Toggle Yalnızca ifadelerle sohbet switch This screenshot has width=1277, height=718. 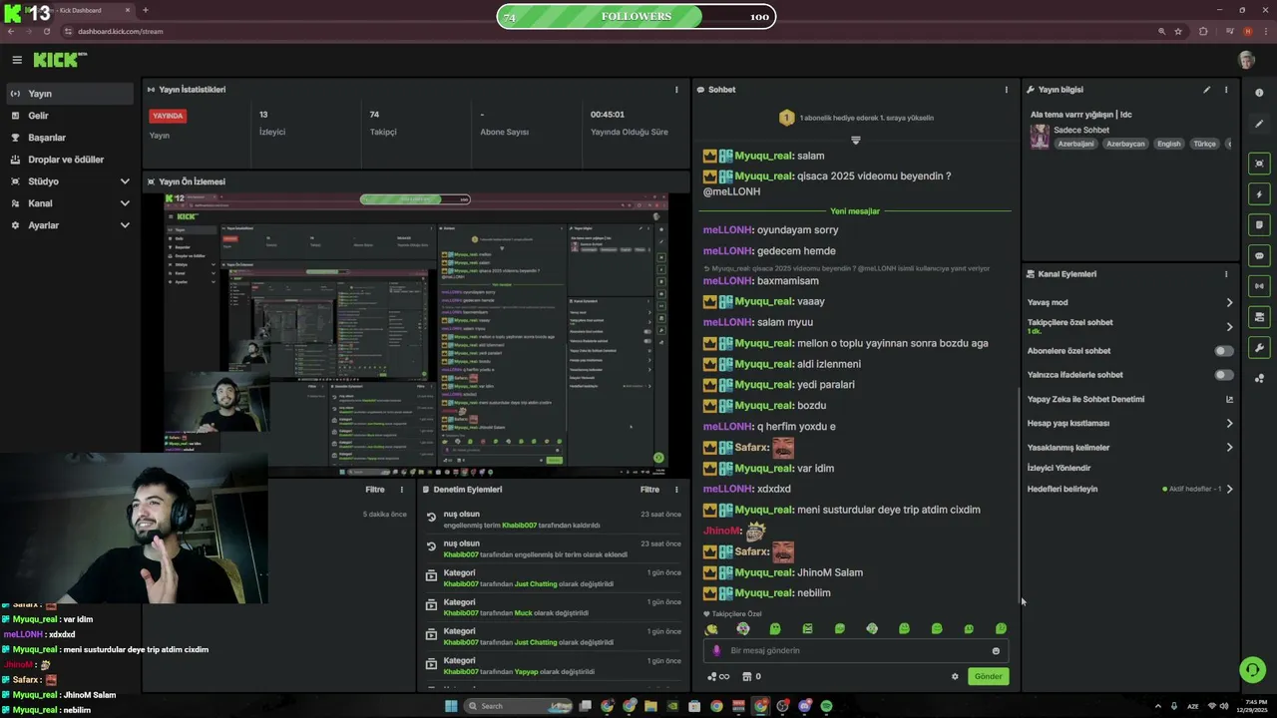pyautogui.click(x=1224, y=375)
